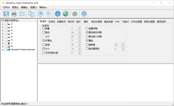Click the 扩展名 width field showing 4
The image size is (174, 106).
pos(74,41)
